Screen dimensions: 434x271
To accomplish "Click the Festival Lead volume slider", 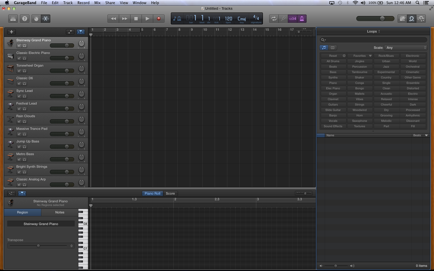I will [62, 109].
